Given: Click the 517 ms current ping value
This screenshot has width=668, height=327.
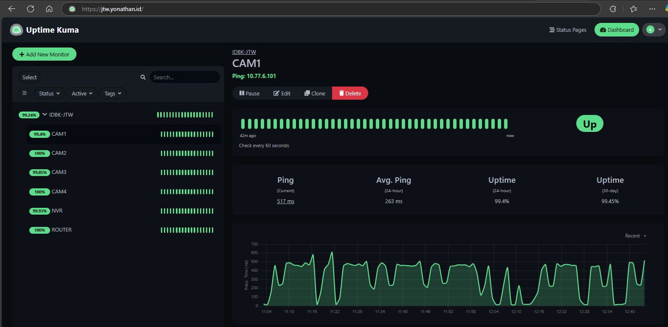Looking at the screenshot, I should click(x=285, y=201).
